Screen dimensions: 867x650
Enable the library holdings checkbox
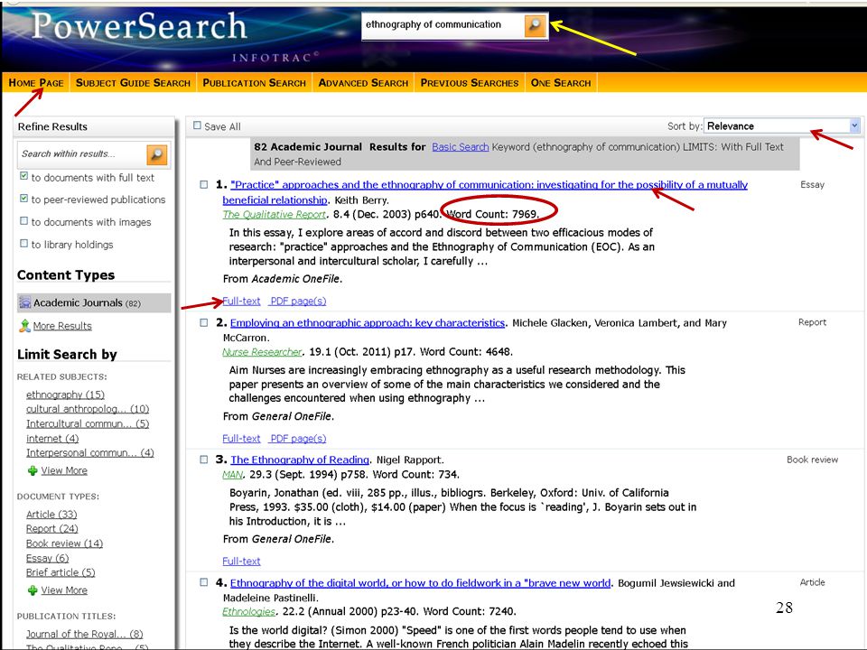(23, 243)
